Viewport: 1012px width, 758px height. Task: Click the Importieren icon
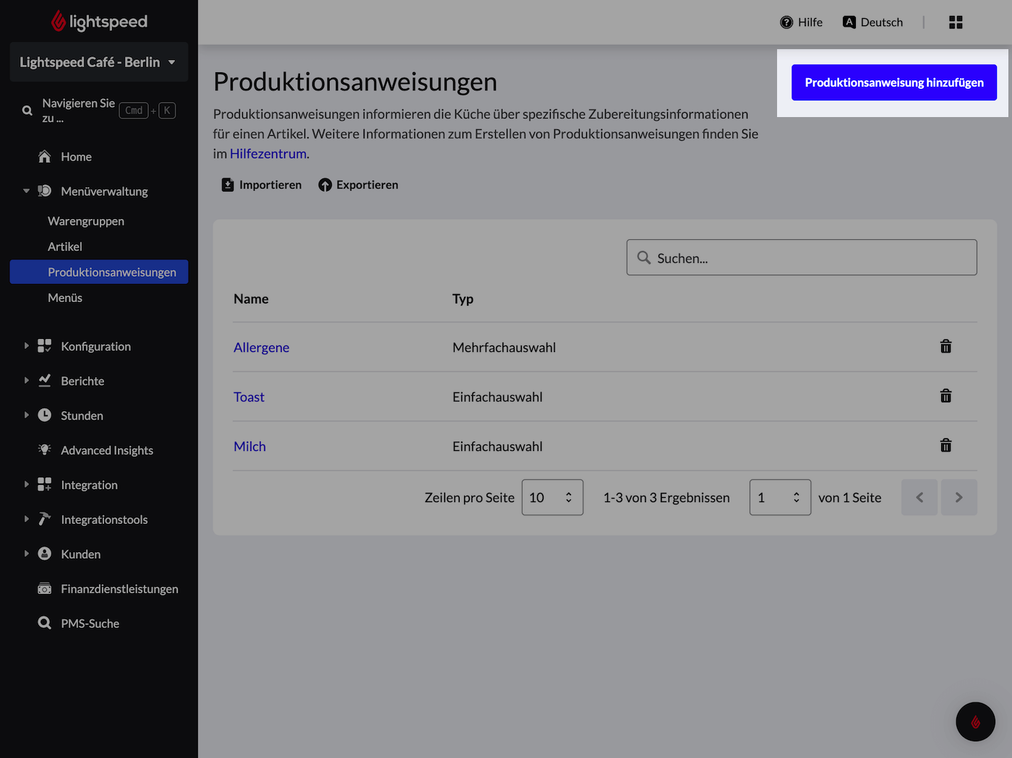[x=228, y=185]
